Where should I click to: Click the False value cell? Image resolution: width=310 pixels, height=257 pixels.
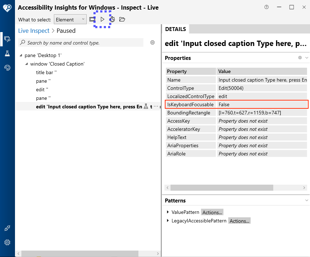[x=262, y=104]
